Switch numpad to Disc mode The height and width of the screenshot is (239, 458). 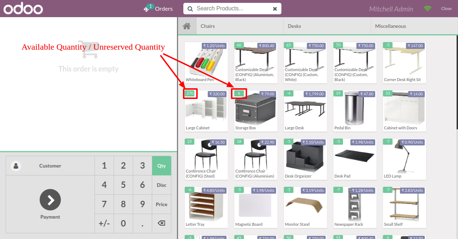coord(161,185)
